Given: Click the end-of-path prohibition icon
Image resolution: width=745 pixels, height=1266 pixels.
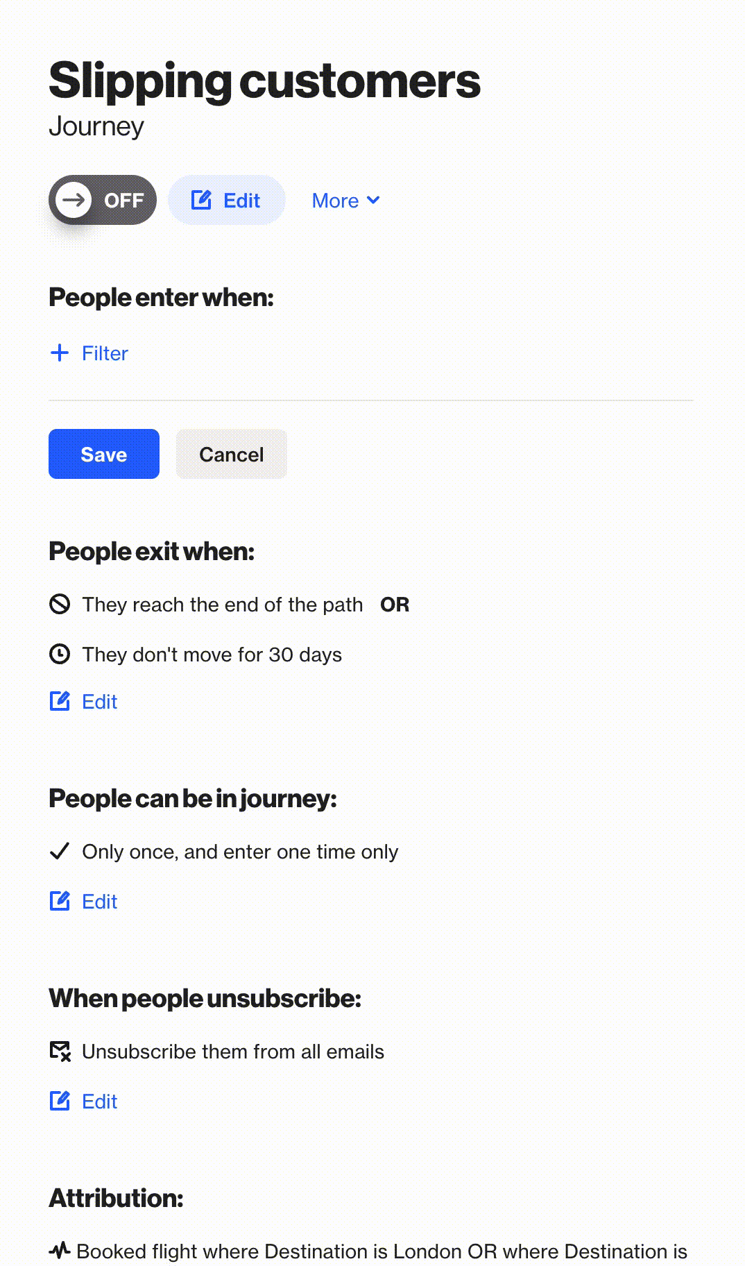Looking at the screenshot, I should coord(60,604).
